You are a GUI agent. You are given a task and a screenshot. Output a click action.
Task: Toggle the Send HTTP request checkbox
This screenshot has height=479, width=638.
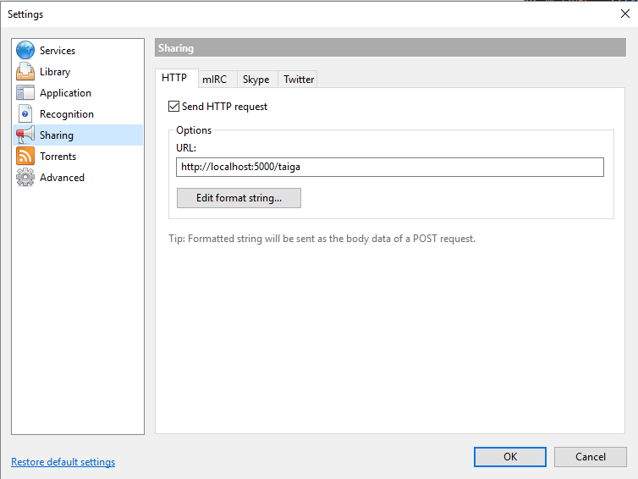click(173, 107)
